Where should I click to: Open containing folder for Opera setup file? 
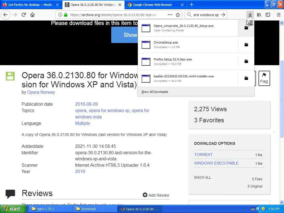246,28
